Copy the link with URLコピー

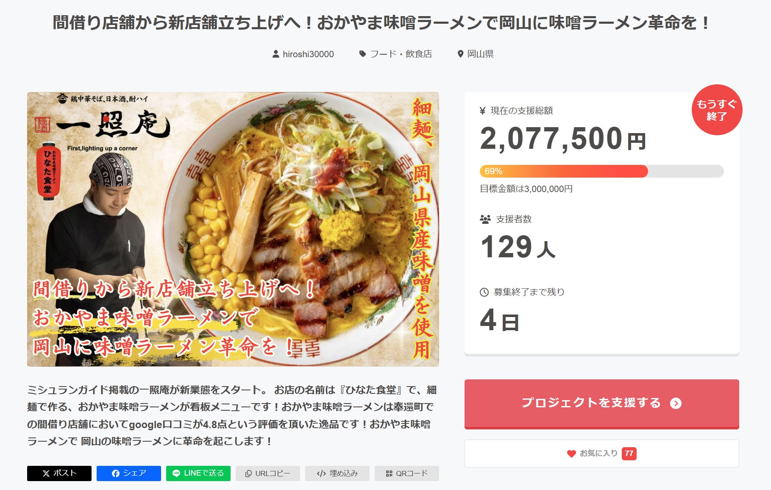coord(268,473)
